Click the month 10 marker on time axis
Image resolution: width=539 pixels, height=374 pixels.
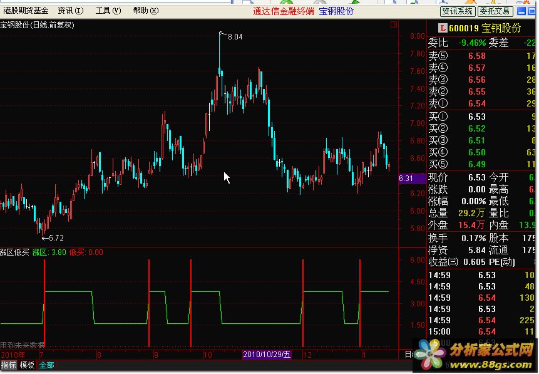[x=208, y=355]
